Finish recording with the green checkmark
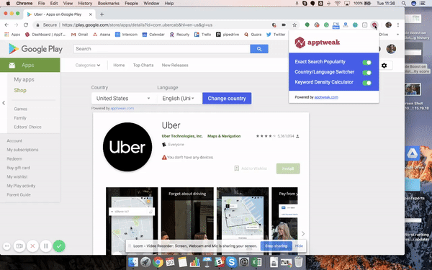Viewport: 432px width, 270px height. [x=59, y=246]
